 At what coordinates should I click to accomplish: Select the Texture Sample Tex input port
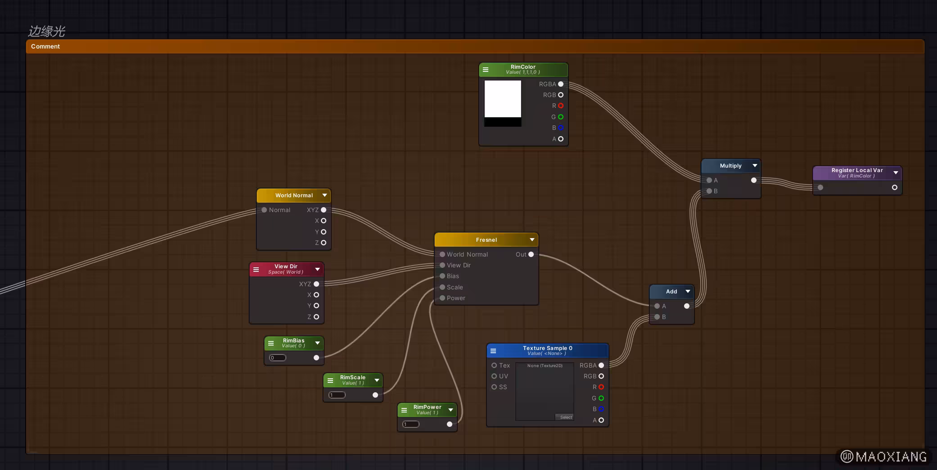tap(494, 365)
